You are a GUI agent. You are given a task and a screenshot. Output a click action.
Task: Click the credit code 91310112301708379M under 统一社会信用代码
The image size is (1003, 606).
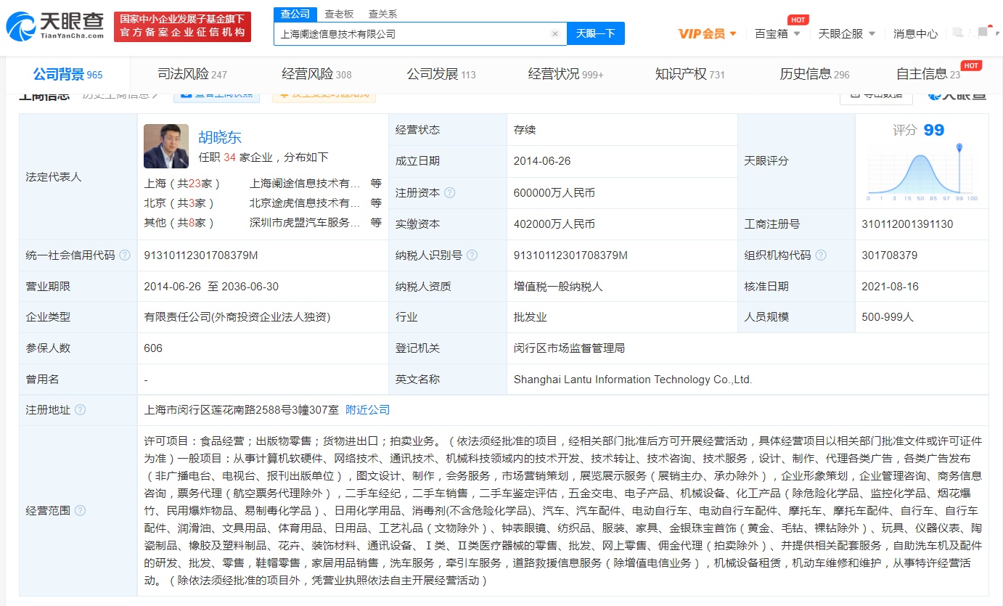(x=201, y=255)
